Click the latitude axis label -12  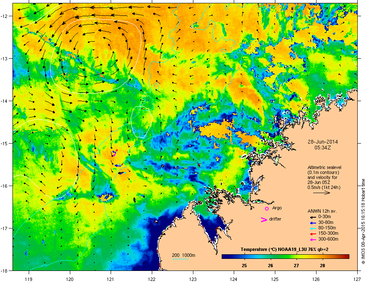click(x=5, y=16)
